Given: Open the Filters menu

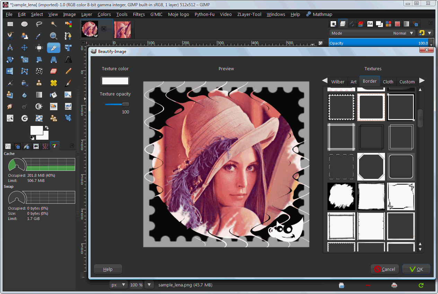Looking at the screenshot, I should pos(139,14).
